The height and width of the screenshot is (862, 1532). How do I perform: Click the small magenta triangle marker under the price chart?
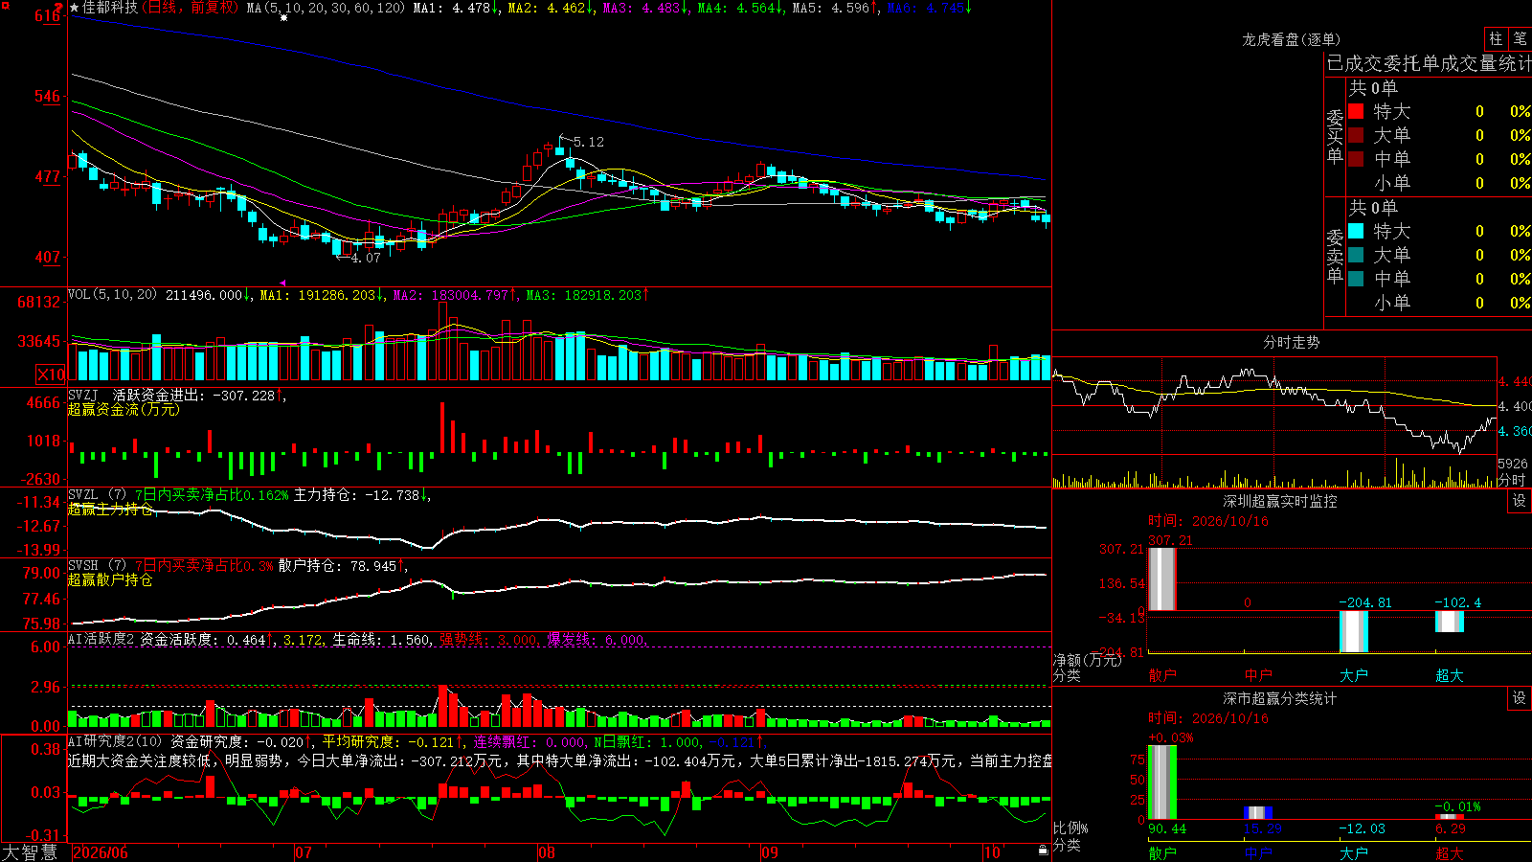[x=282, y=283]
